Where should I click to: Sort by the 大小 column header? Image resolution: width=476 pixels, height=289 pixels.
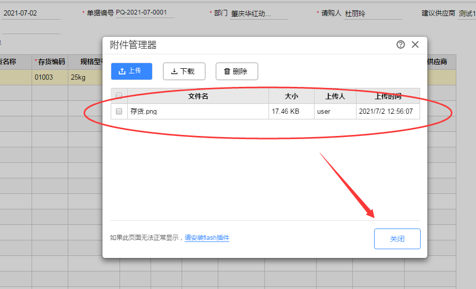tap(291, 96)
